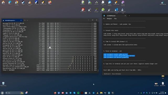Open the Steam desktop icon
168x95 pixels.
[23, 3]
